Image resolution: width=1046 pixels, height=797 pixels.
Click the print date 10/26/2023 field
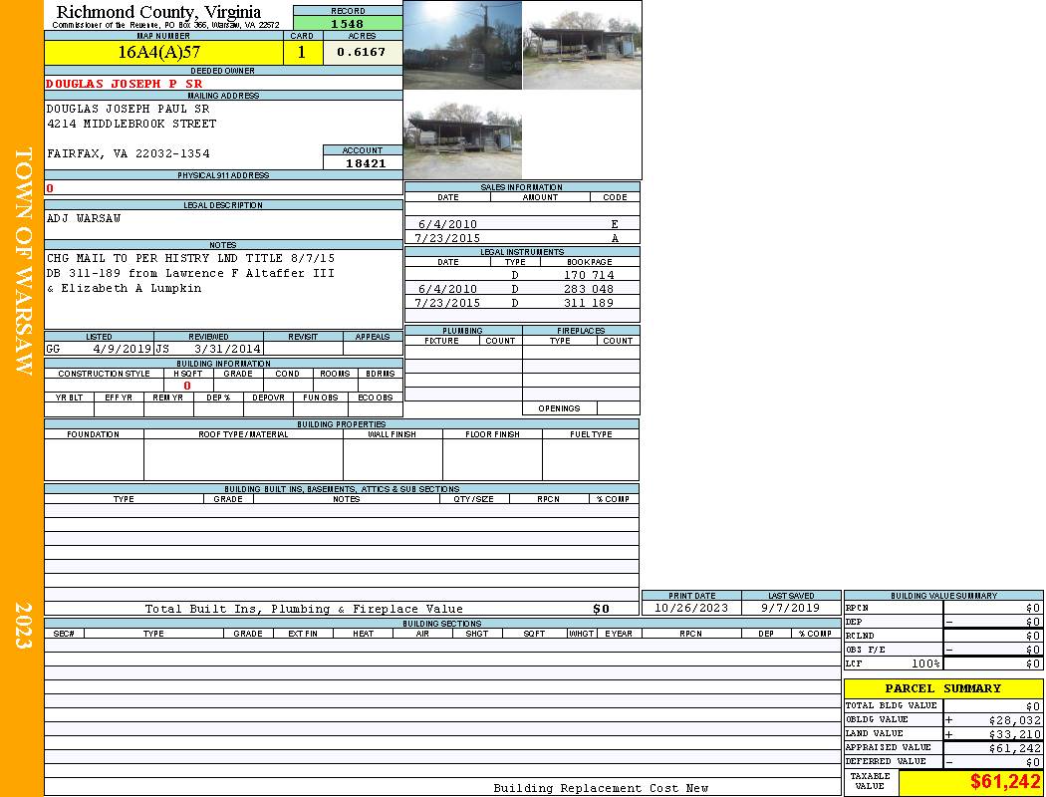690,608
